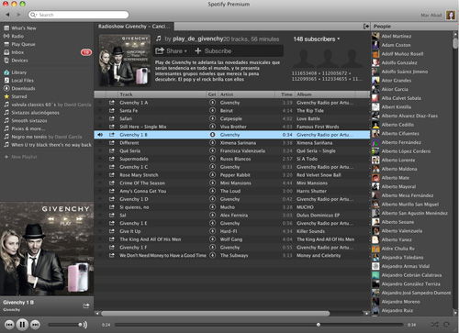Go forward with the navigation arrow
The height and width of the screenshot is (333, 459).
(18, 15)
